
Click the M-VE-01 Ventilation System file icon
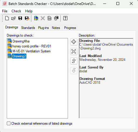tap(10, 51)
